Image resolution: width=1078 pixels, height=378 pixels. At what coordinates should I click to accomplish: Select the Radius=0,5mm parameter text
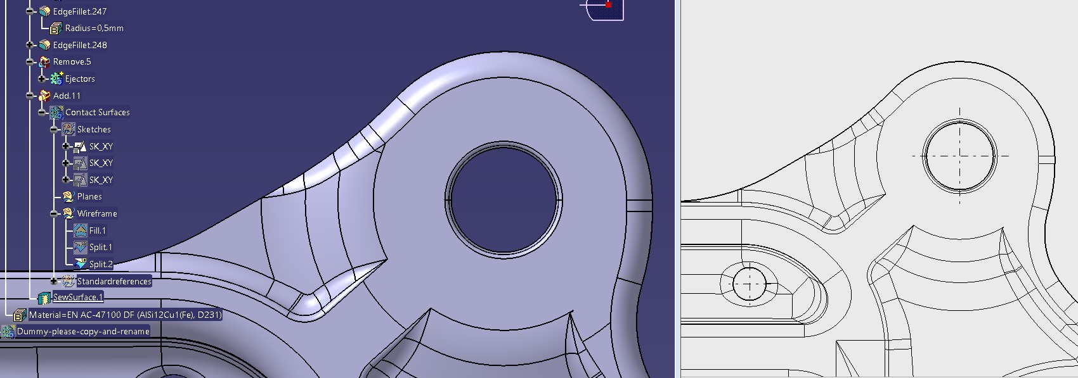click(94, 28)
